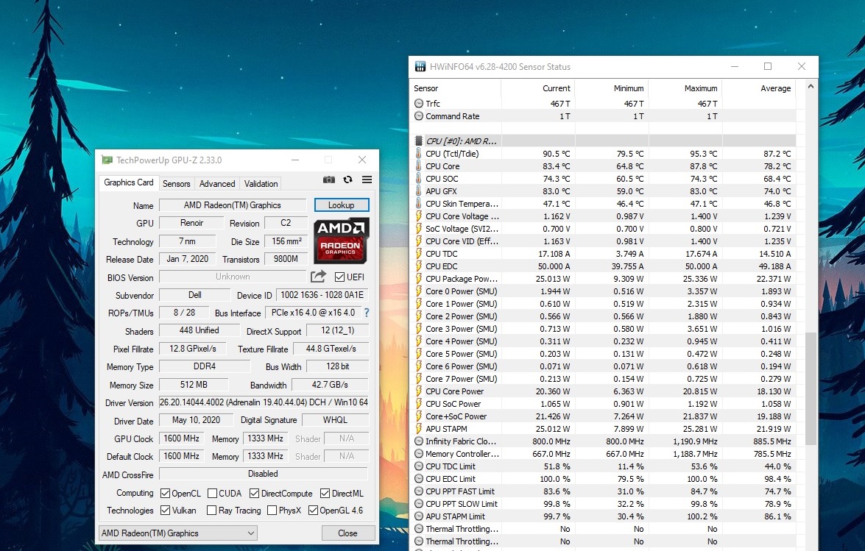865x551 pixels.
Task: Click the CPU EDC Limit sensor icon
Action: [419, 479]
